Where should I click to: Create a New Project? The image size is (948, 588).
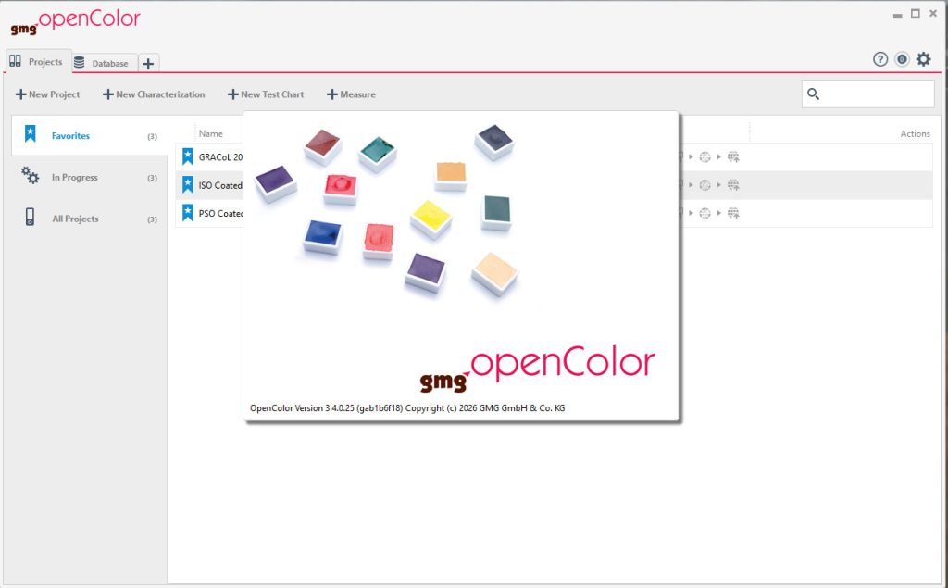click(x=48, y=94)
